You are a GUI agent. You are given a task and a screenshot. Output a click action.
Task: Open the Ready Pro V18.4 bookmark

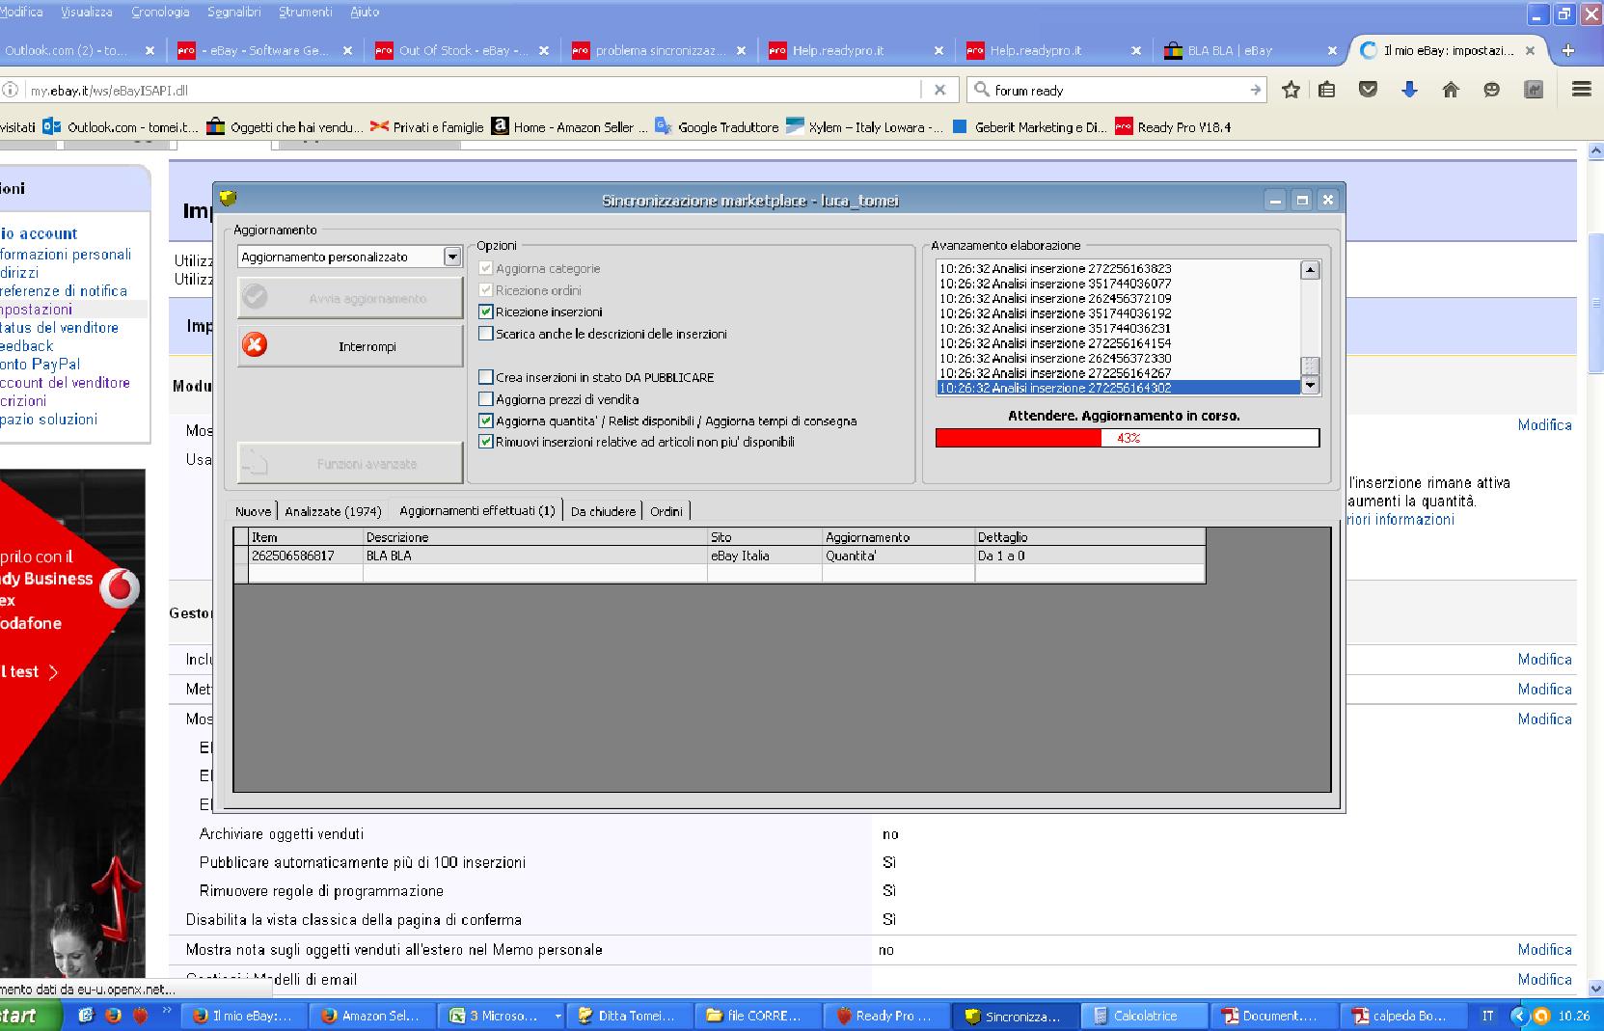point(1173,127)
